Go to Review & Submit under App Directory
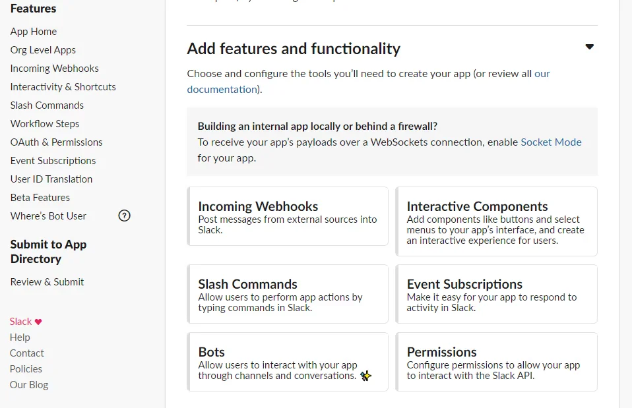 [x=47, y=281]
